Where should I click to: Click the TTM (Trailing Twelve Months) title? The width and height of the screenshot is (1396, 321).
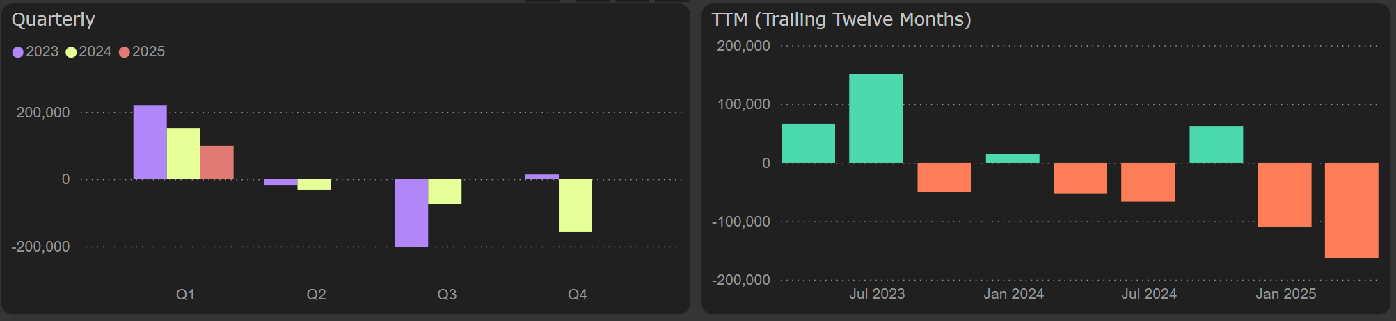[x=841, y=19]
